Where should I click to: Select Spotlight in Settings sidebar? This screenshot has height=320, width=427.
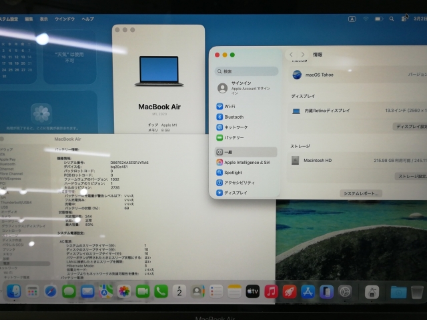[246, 173]
